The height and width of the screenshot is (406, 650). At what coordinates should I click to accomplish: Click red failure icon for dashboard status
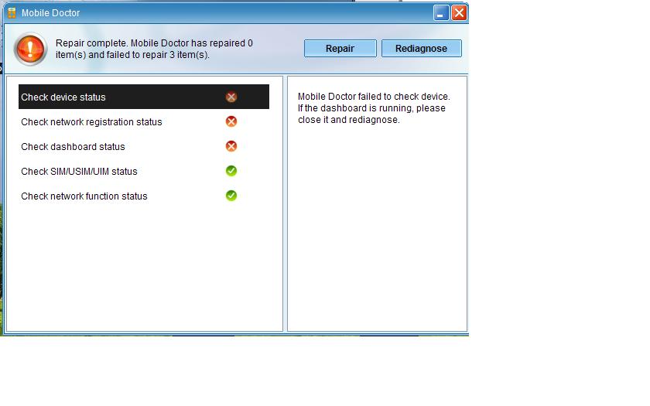click(x=231, y=146)
